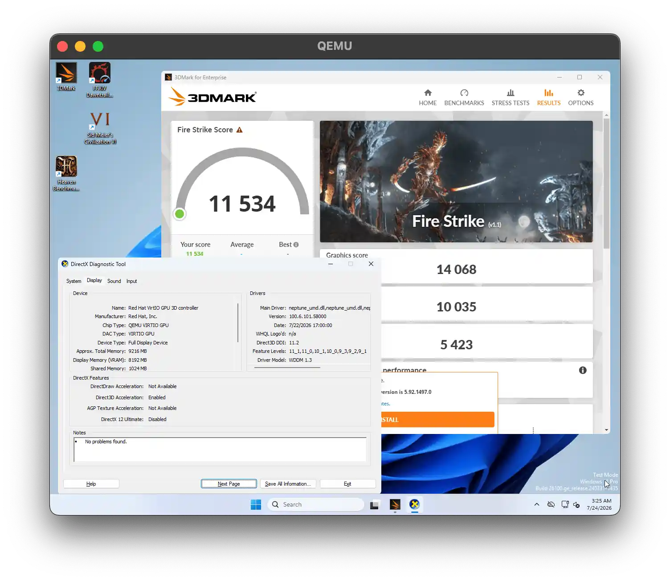Click Approx. Total Memory value 9216 MB
This screenshot has height=581, width=670.
(x=138, y=351)
